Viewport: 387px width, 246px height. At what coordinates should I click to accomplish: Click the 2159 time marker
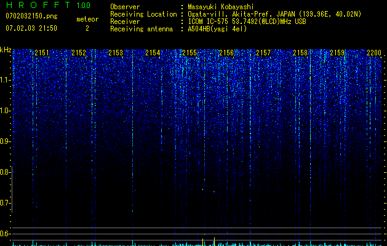point(337,53)
